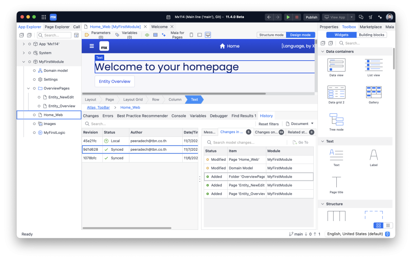Select the Tree node widget
The width and height of the screenshot is (412, 260).
click(336, 122)
